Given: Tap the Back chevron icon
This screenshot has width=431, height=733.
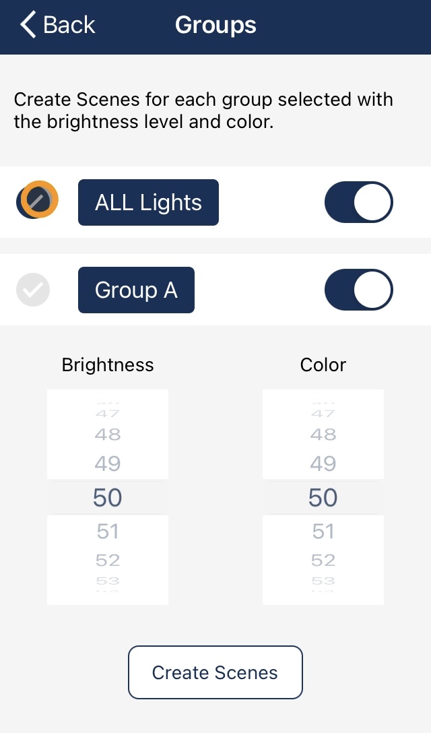Looking at the screenshot, I should click(28, 25).
